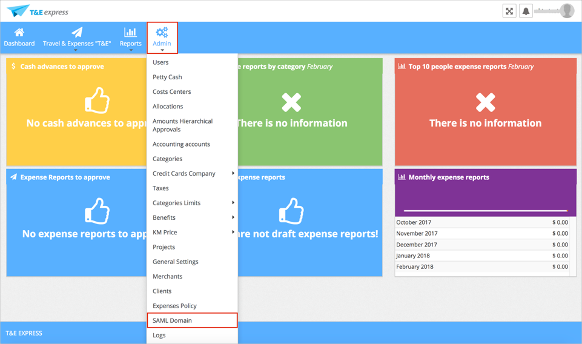Expand the Benefits submenu
The image size is (582, 344).
click(x=192, y=217)
